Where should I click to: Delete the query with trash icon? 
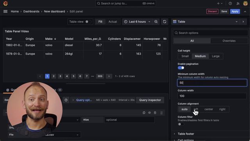pyautogui.click(x=155, y=113)
